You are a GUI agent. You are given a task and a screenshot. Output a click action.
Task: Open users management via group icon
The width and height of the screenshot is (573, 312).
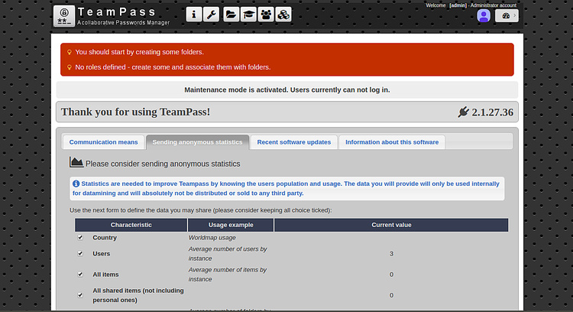pos(266,15)
